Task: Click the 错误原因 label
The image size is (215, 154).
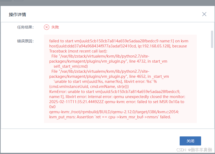Action: coord(25,41)
